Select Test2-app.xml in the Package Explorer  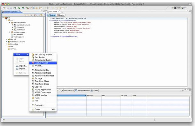click(x=18, y=37)
